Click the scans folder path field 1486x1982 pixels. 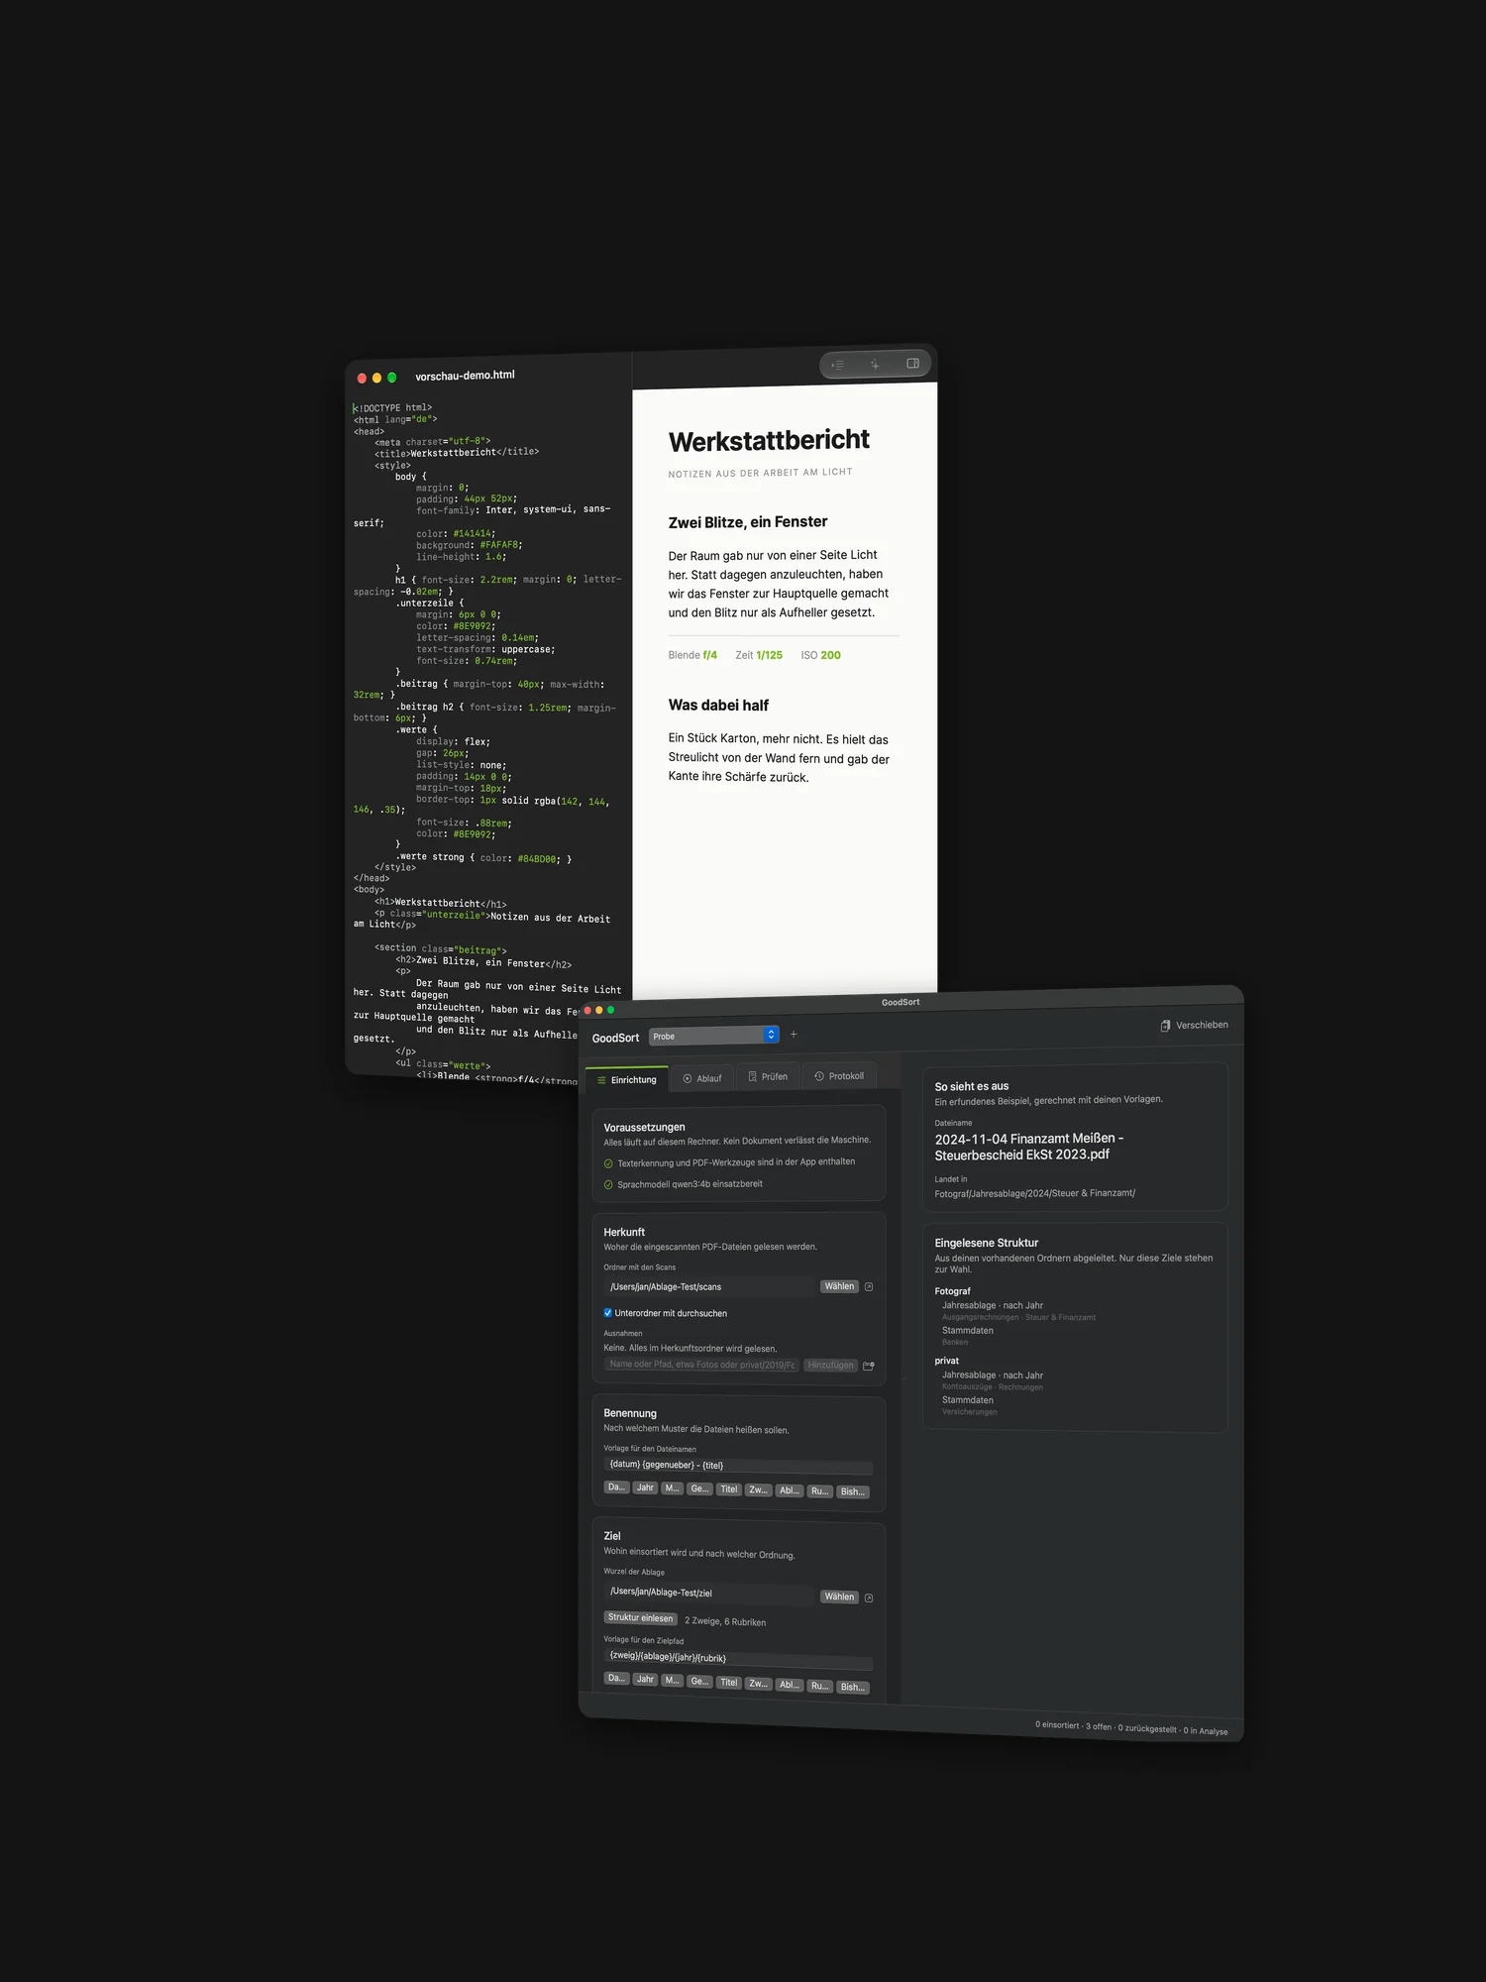click(x=709, y=1286)
